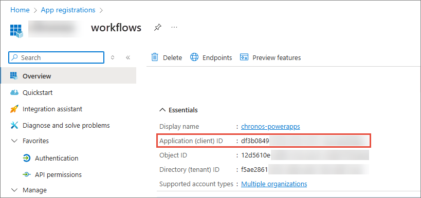Select Overview in the sidebar
This screenshot has width=421, height=198.
pos(68,76)
